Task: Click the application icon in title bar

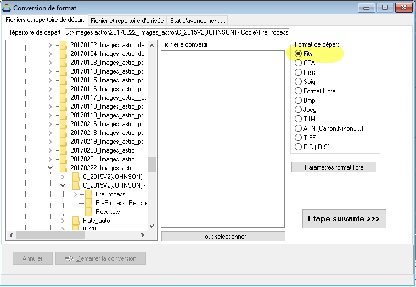Action: click(7, 8)
